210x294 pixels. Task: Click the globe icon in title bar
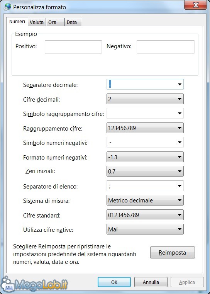point(8,7)
